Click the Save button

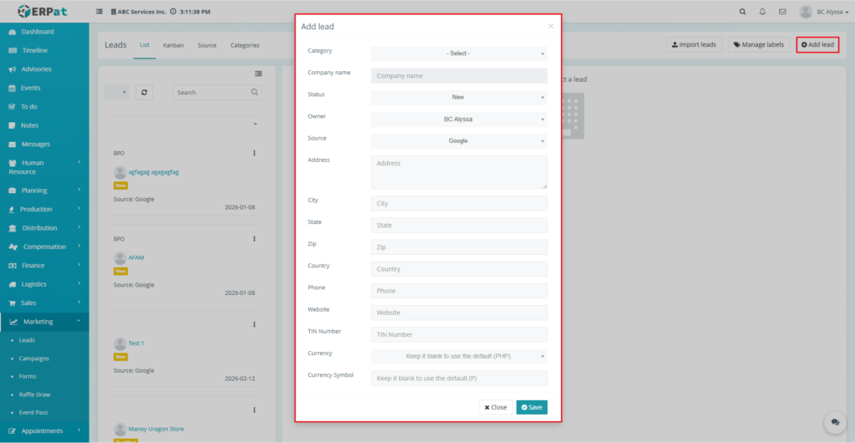click(x=531, y=407)
